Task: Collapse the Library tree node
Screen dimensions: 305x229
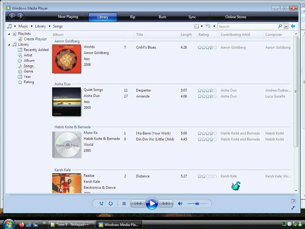Action: (9, 45)
